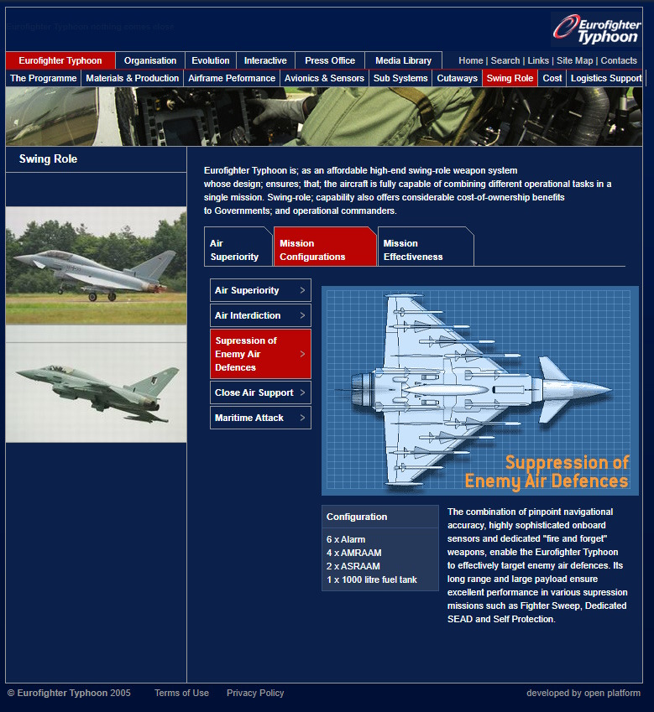Select the Air Interdiction configuration
Image resolution: width=654 pixels, height=712 pixels.
click(x=260, y=315)
